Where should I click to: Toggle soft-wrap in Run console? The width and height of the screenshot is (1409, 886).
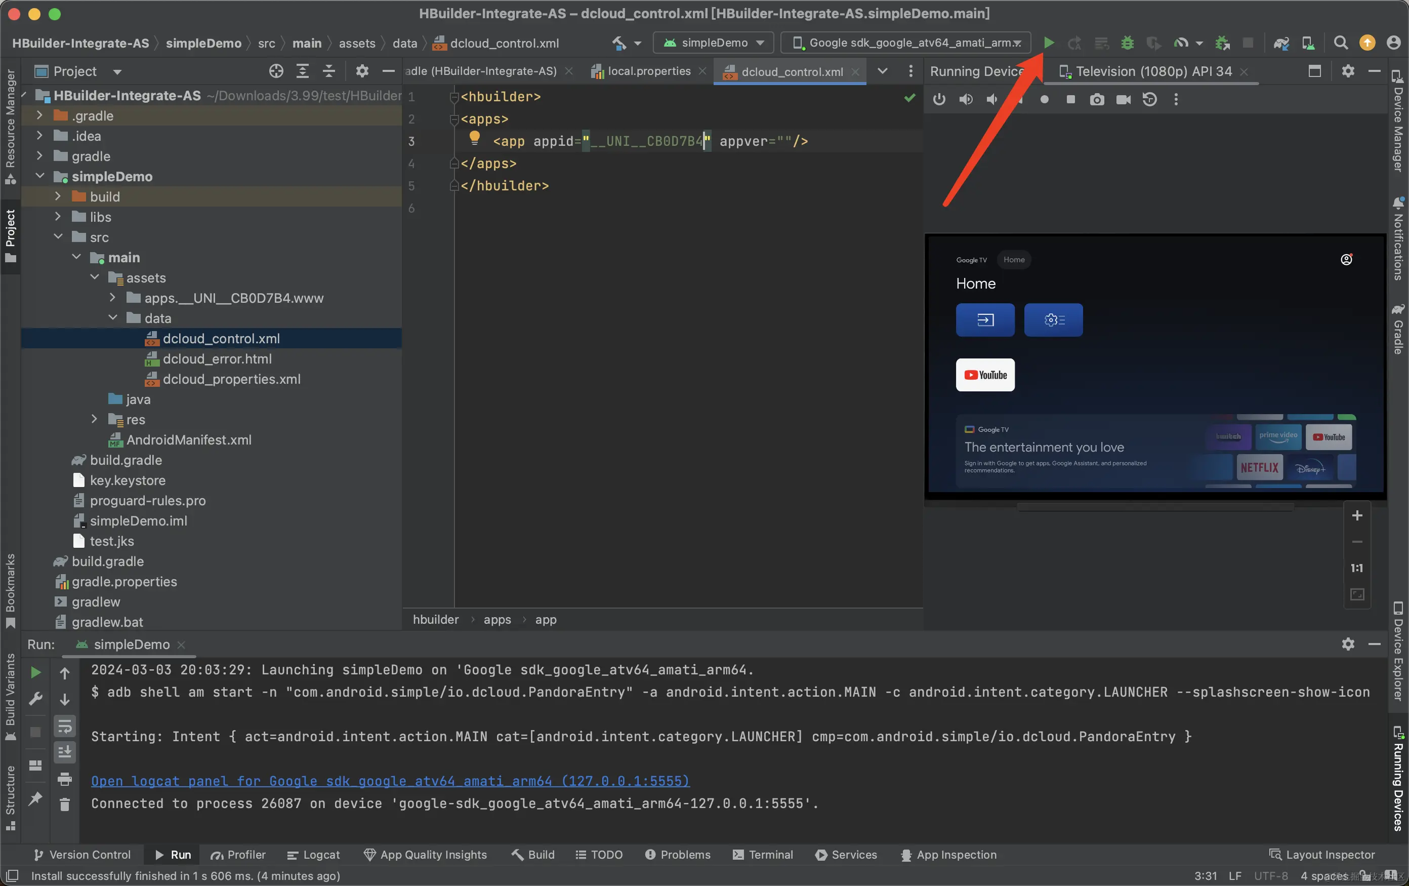65,726
